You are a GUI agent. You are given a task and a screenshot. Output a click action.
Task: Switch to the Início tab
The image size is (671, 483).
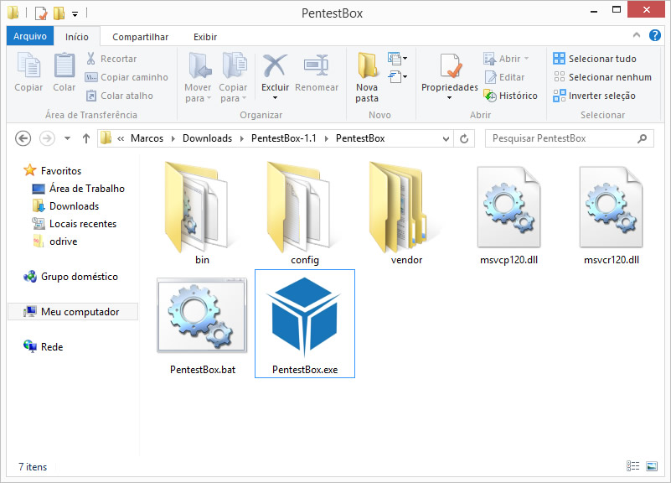point(76,37)
